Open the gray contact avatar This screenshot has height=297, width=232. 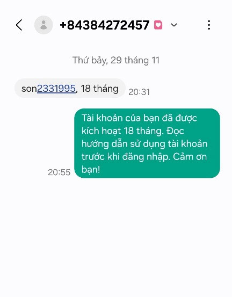[x=44, y=25]
